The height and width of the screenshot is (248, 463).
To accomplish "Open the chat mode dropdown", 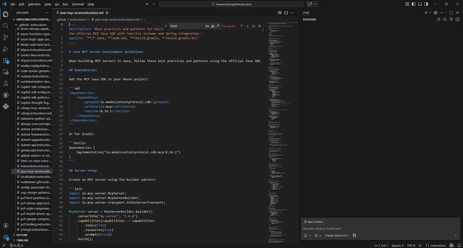I will (x=318, y=235).
